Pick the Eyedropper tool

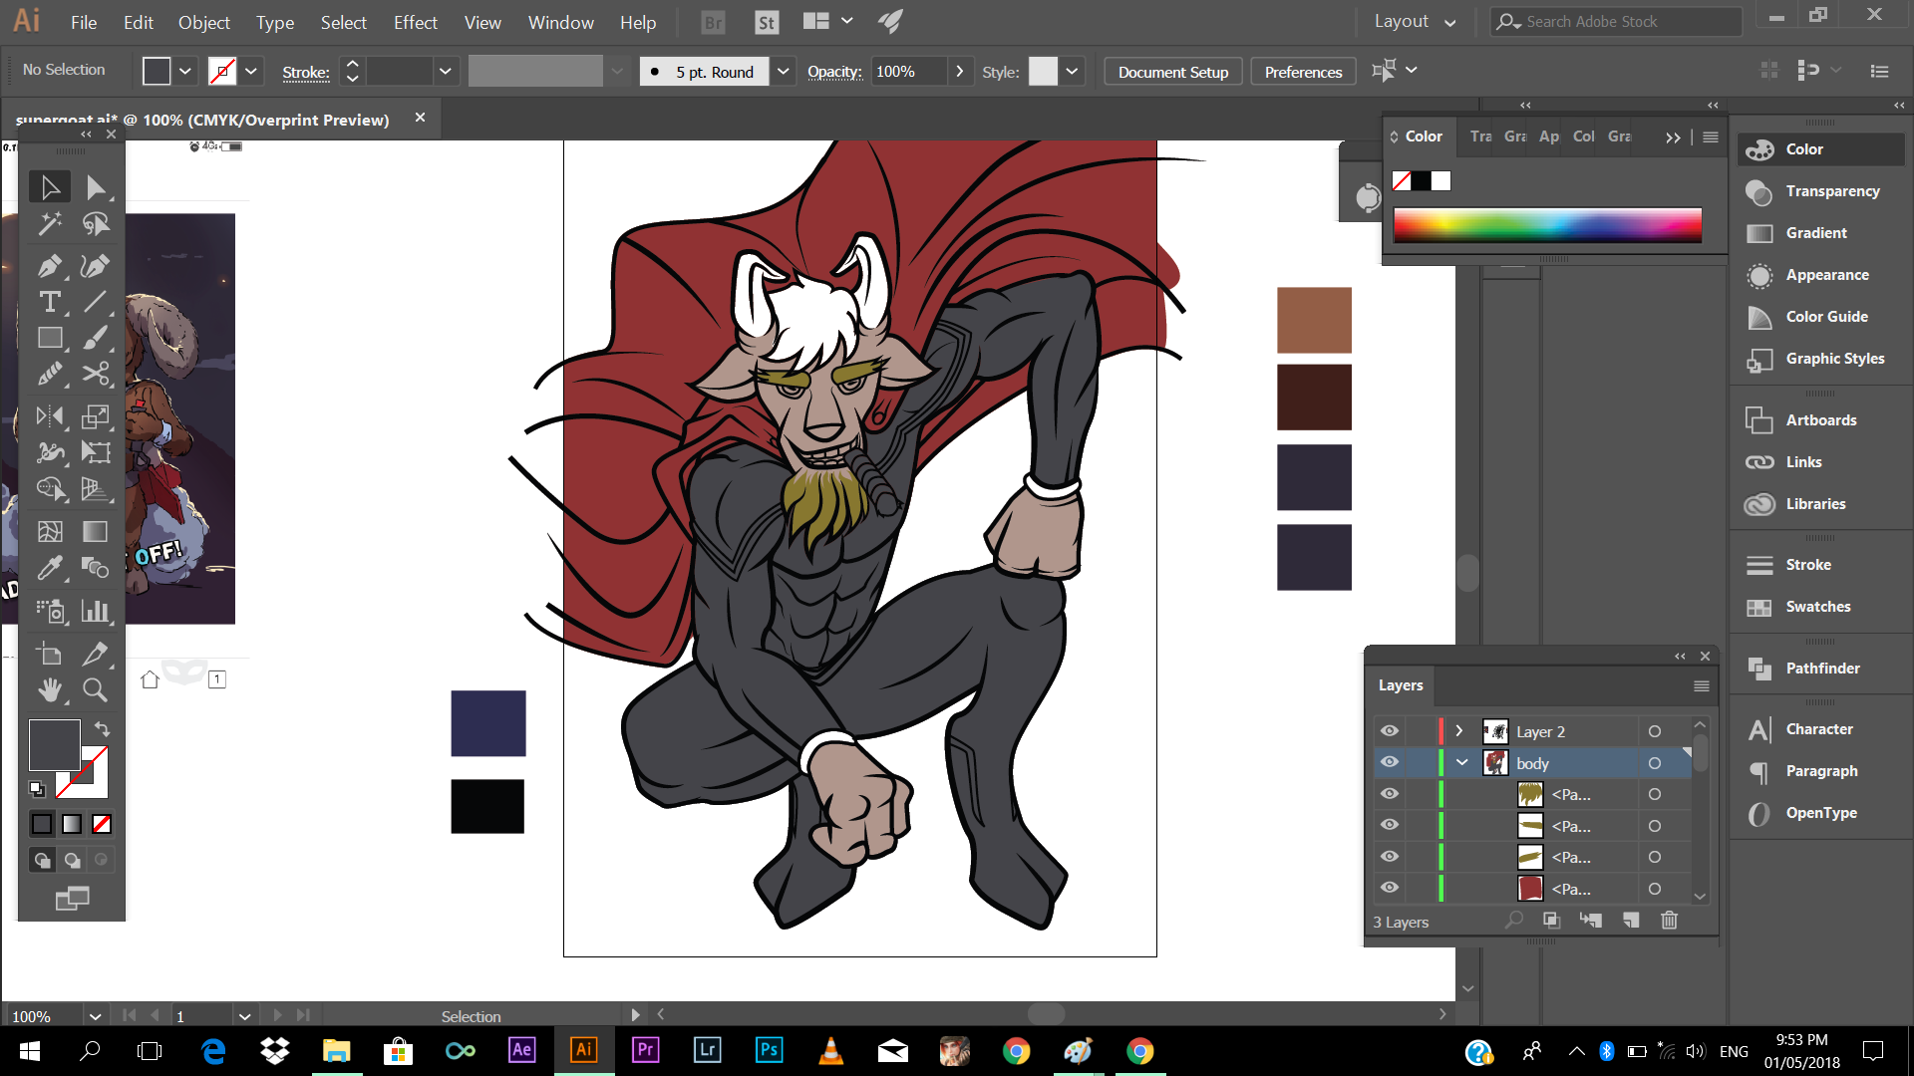click(49, 568)
